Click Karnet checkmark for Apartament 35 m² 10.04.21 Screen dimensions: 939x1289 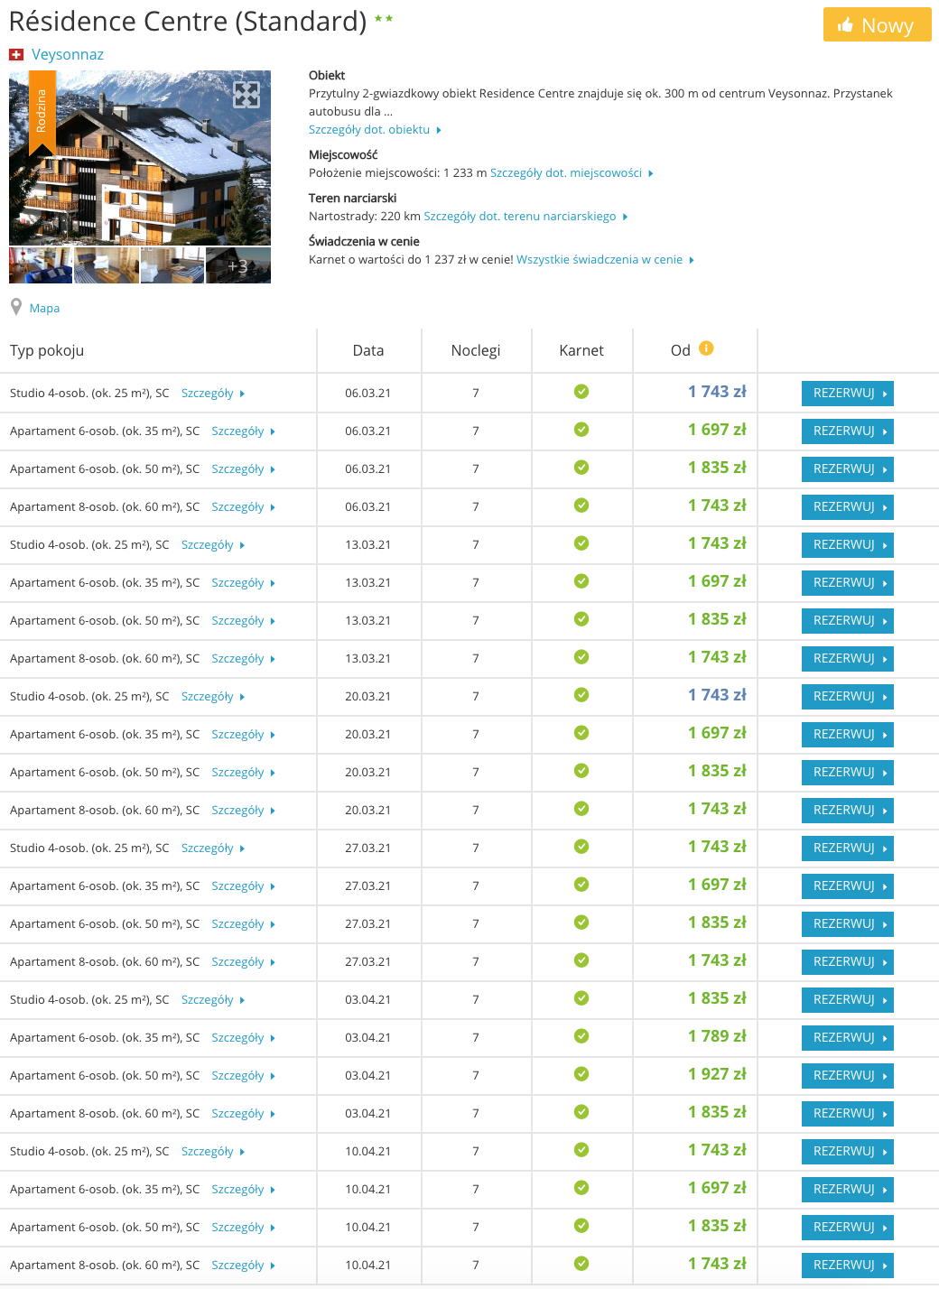[x=581, y=1188]
